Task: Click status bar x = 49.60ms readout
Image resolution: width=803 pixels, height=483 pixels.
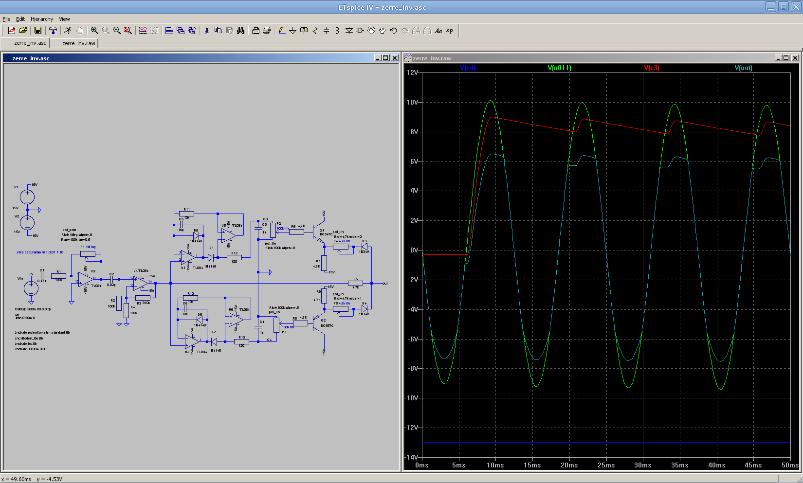Action: (16, 479)
